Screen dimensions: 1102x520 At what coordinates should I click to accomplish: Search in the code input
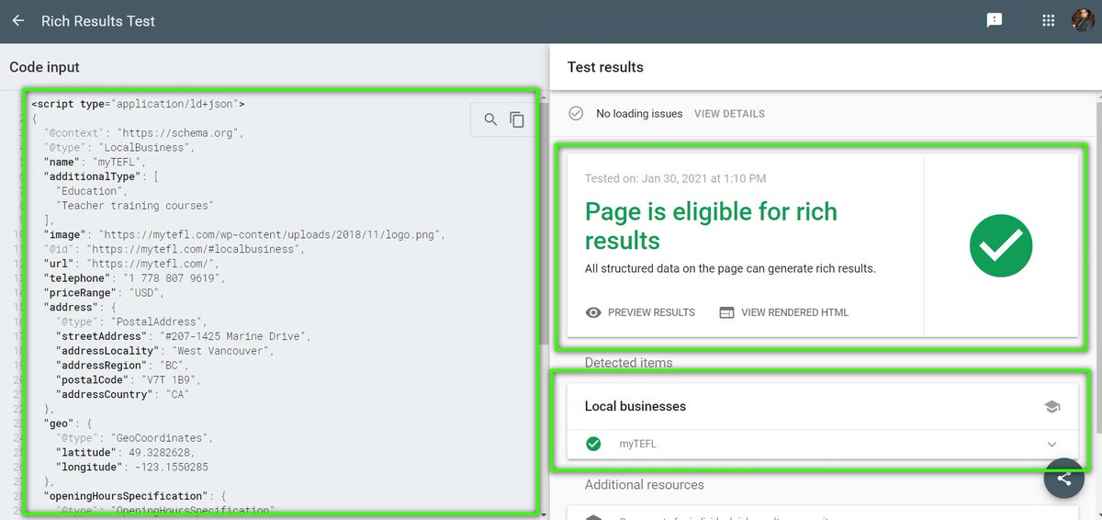490,119
